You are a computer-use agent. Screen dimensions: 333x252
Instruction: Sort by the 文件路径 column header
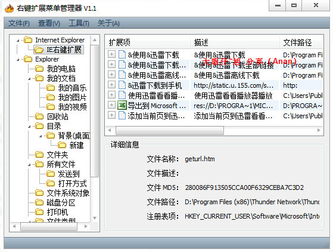pos(301,42)
